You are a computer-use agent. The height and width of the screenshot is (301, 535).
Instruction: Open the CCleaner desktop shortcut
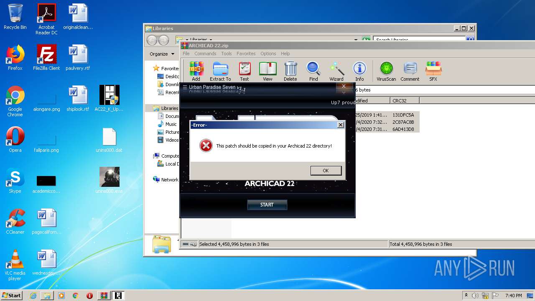15,221
